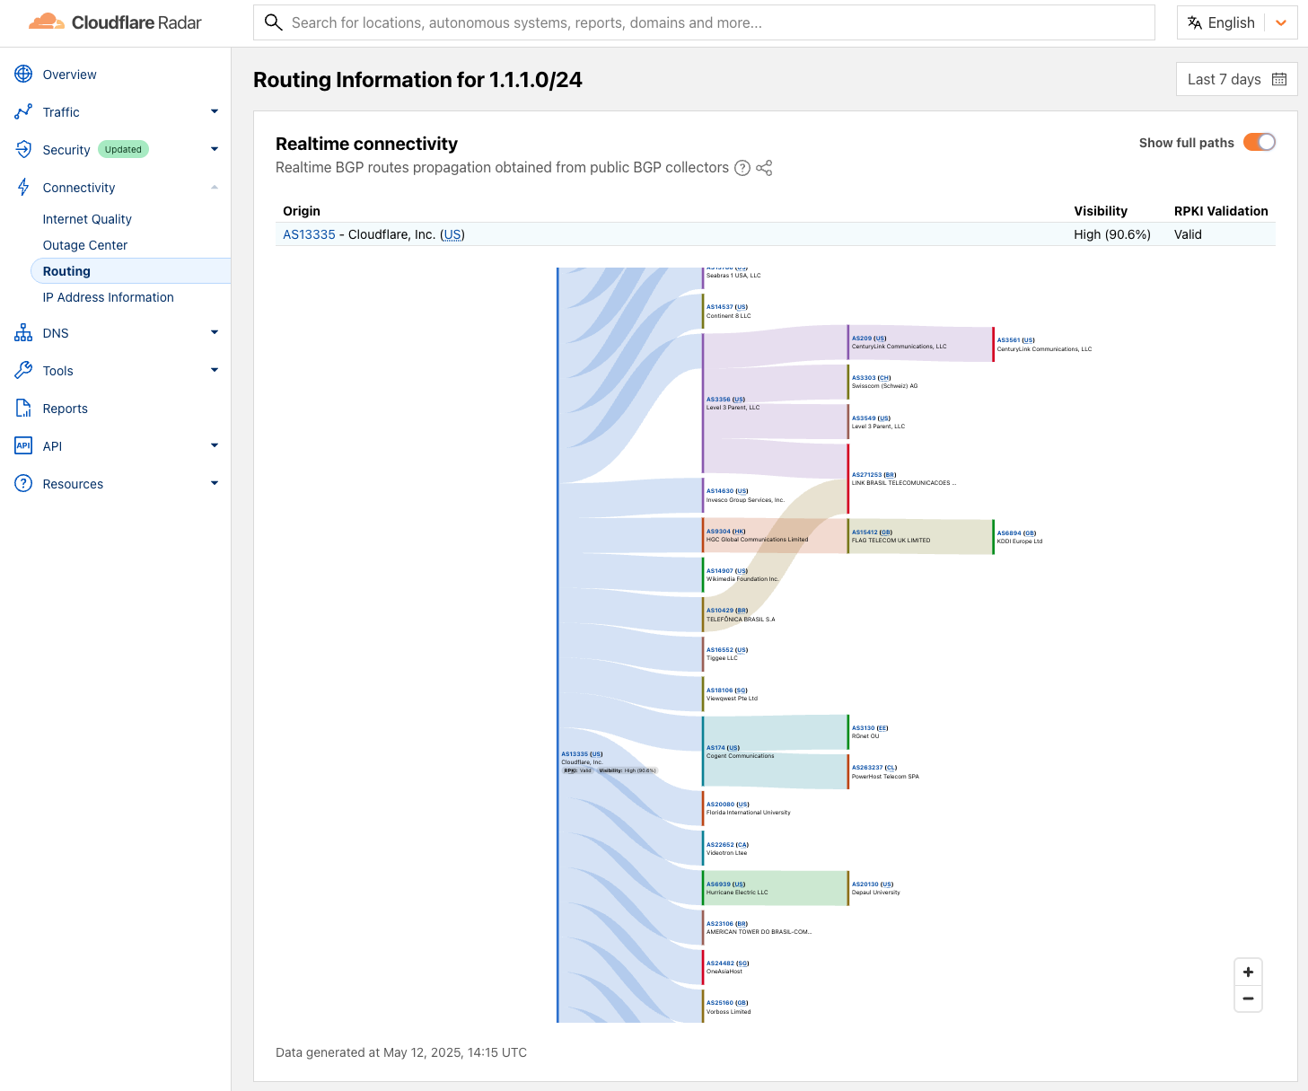Open AS22652 Videotron node link
The width and height of the screenshot is (1308, 1091).
(x=720, y=845)
